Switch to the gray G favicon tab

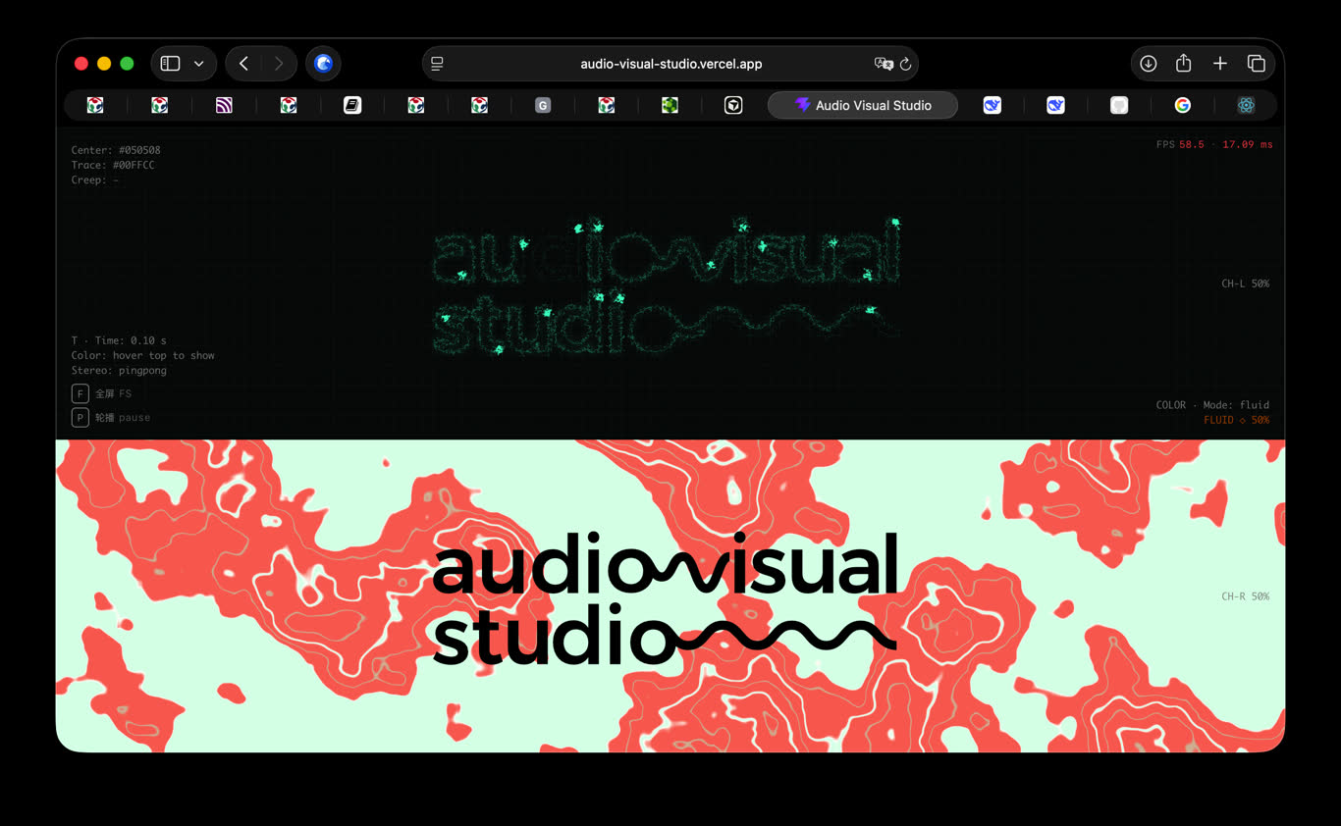point(543,105)
